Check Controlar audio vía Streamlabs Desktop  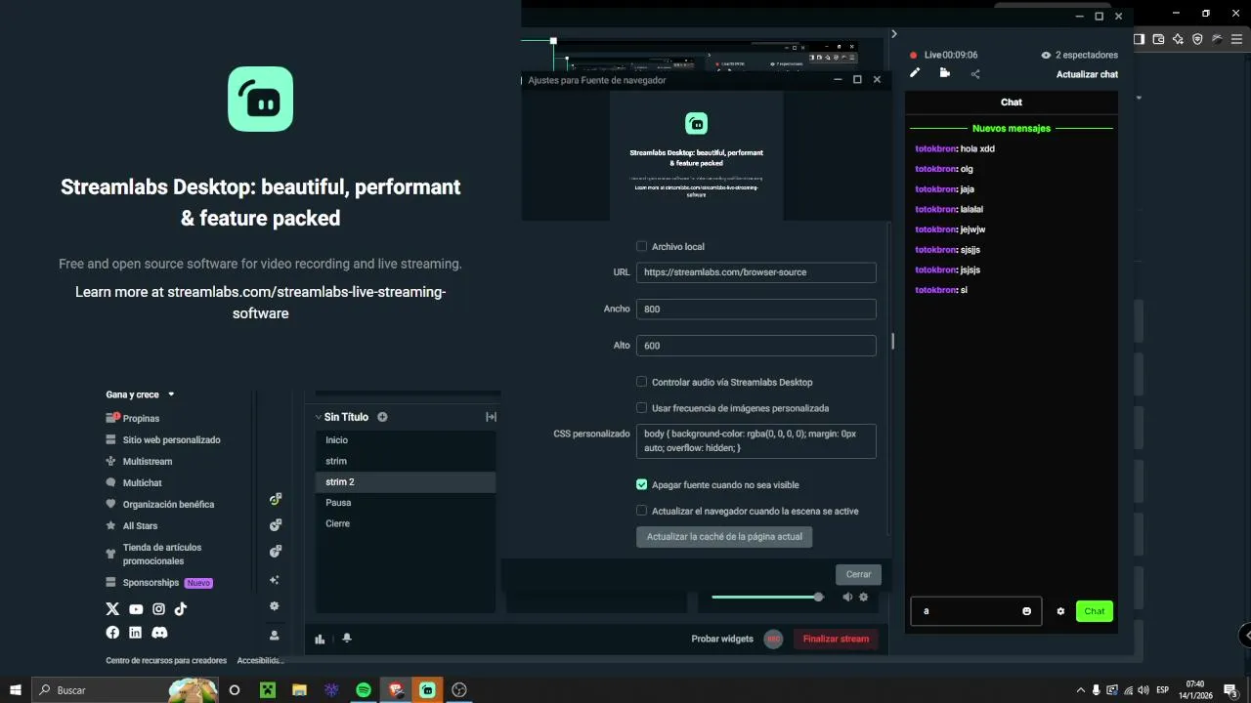pyautogui.click(x=641, y=382)
